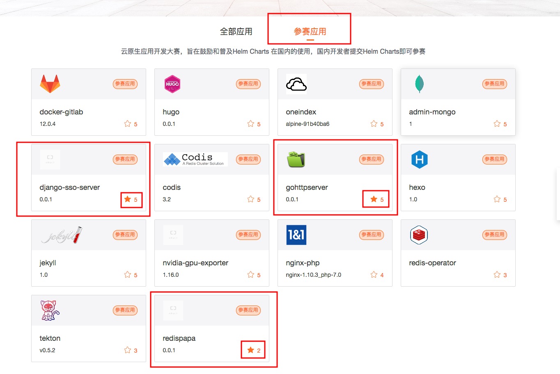
Task: Remove the star from redispapa
Action: pyautogui.click(x=251, y=350)
